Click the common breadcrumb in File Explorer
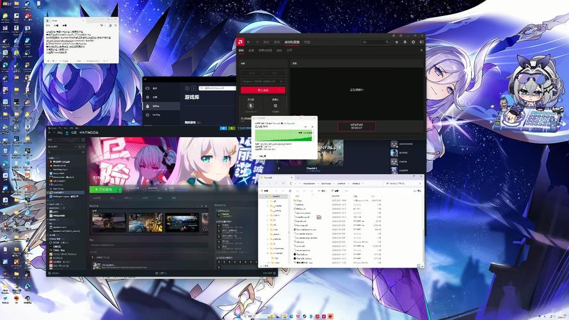The height and width of the screenshot is (320, 569). tap(342, 184)
